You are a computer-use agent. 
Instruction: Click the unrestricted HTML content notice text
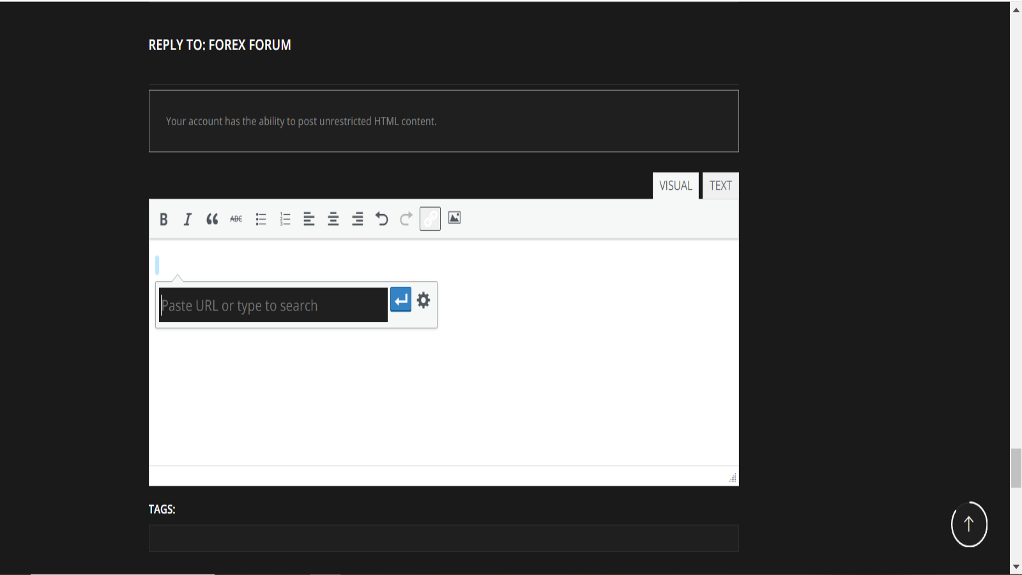(x=301, y=121)
